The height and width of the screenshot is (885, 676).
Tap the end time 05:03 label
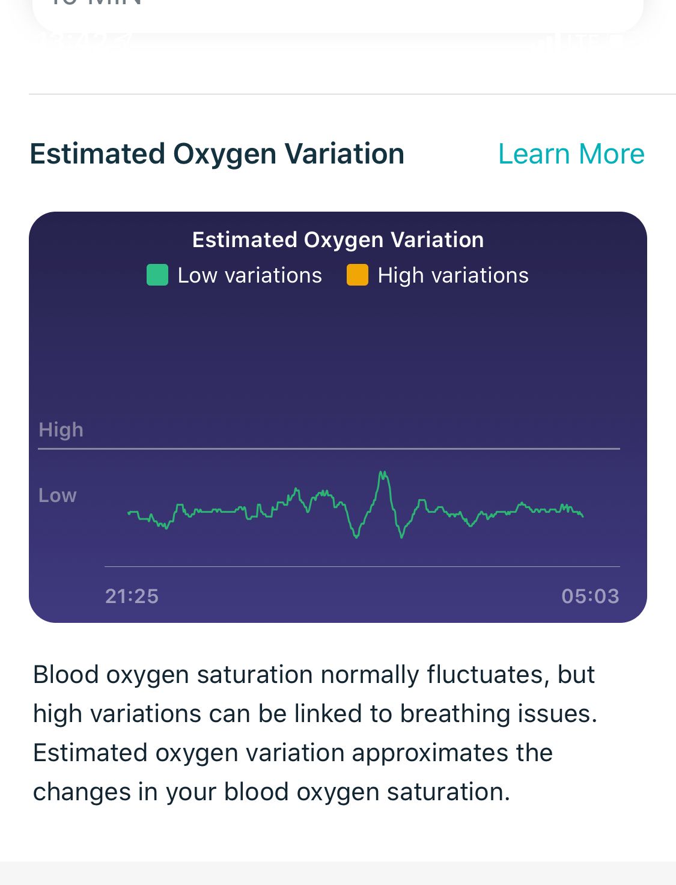tap(590, 596)
